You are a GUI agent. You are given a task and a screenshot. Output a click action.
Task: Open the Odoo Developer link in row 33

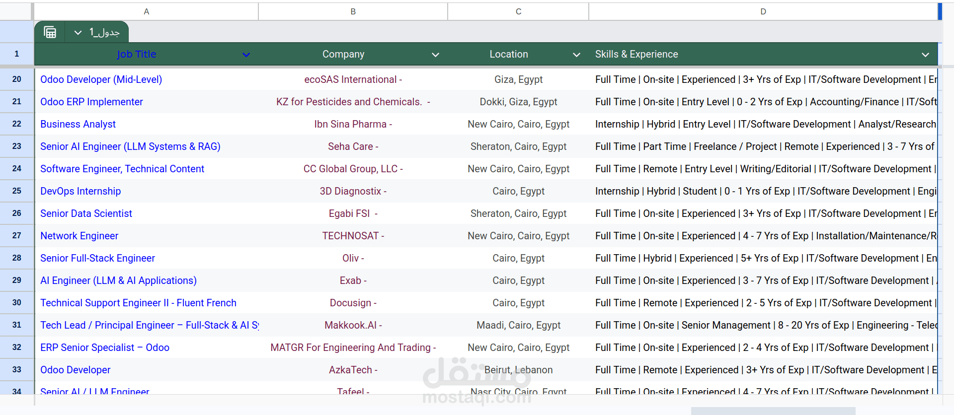76,370
